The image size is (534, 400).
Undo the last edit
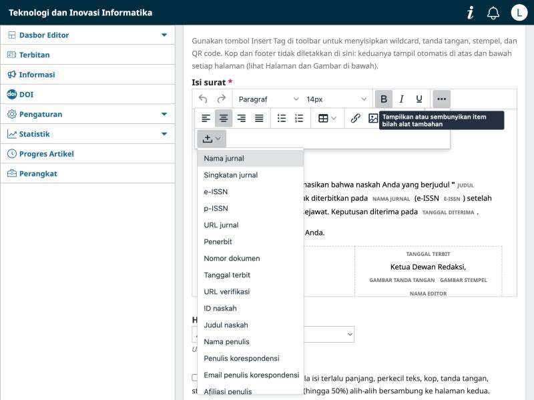click(x=203, y=99)
